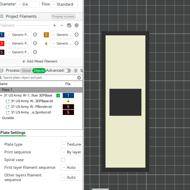Click Add Mixed Filament button
Viewport: 190px width, 190px height.
coord(40,61)
